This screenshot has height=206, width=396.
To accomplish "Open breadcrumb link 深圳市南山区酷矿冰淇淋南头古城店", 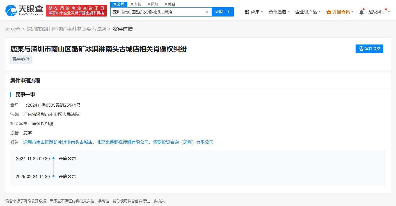I will pyautogui.click(x=67, y=29).
